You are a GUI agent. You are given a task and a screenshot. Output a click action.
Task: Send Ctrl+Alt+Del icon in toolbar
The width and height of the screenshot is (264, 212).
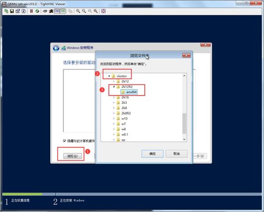45,11
